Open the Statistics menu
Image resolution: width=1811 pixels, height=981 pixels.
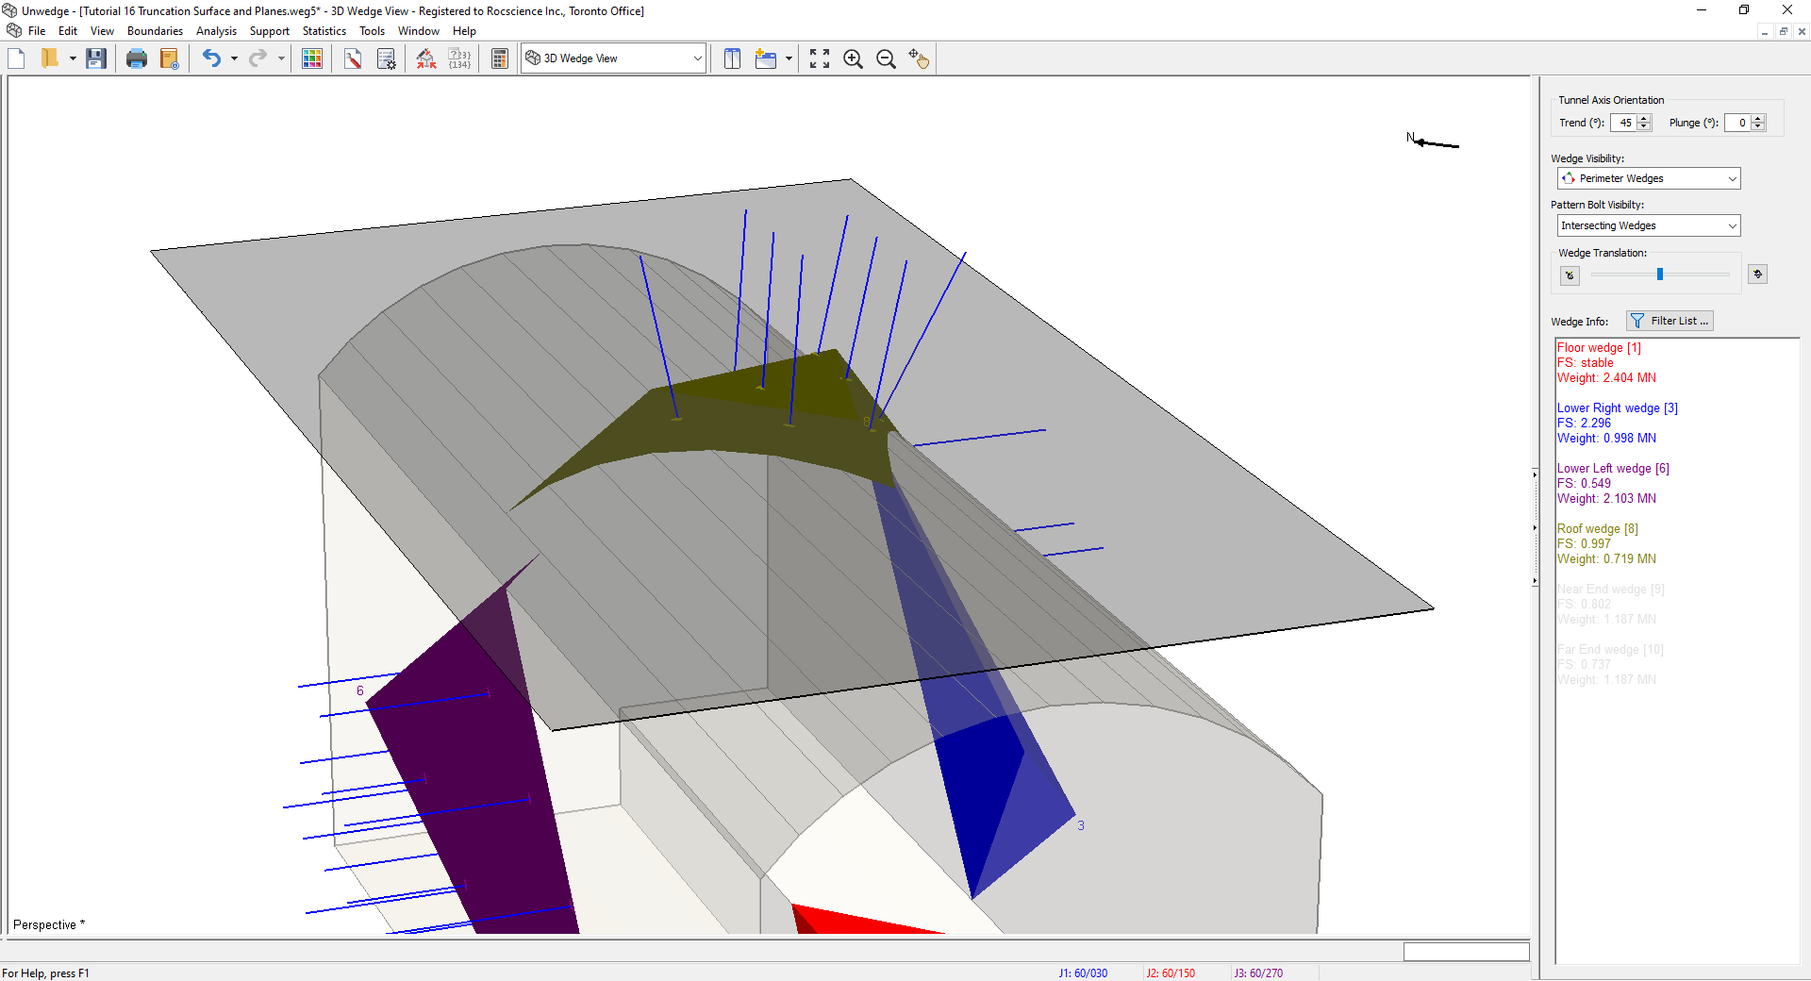(x=324, y=31)
